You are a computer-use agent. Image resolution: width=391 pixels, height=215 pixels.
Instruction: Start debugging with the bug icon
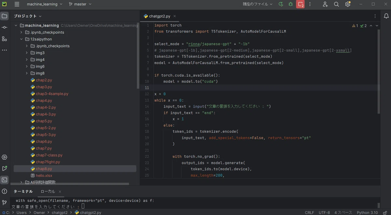[291, 4]
